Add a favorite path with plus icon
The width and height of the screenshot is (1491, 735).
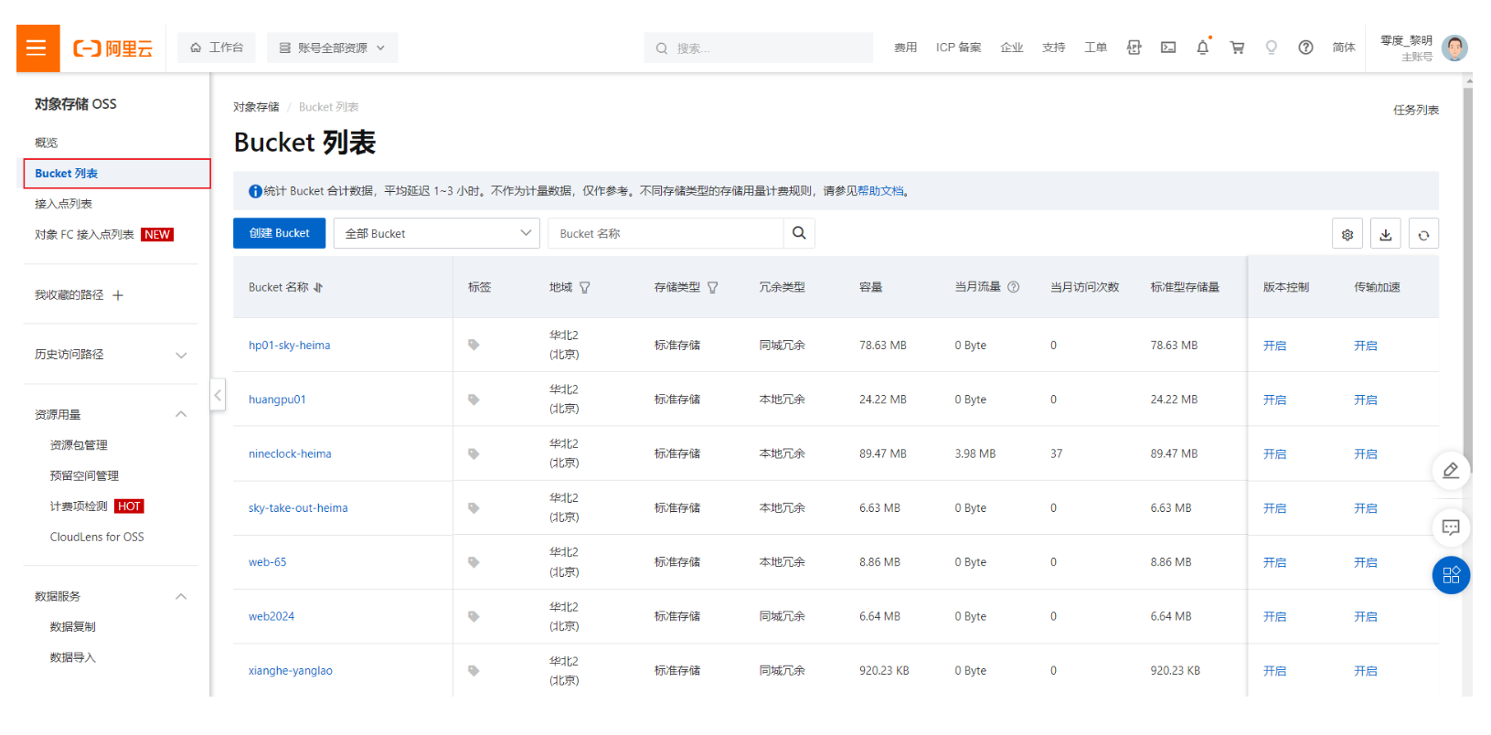(x=118, y=295)
